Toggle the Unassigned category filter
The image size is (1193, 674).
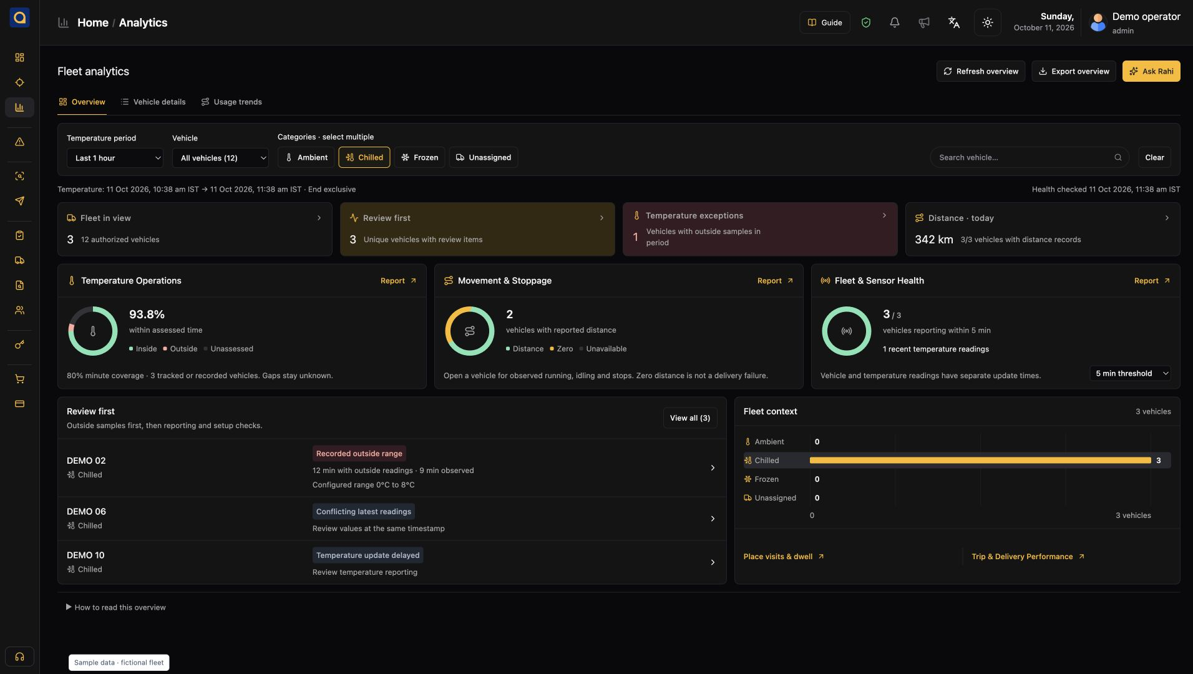click(x=484, y=157)
